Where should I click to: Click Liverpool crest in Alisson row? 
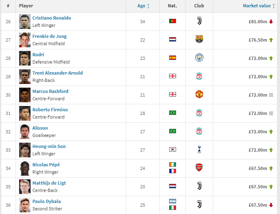tap(199, 131)
